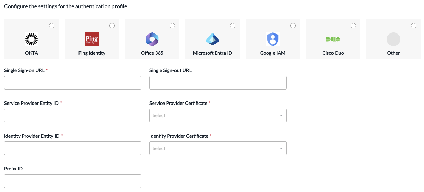
Task: Click the 'Configure the settings' heading text
Action: pos(66,6)
